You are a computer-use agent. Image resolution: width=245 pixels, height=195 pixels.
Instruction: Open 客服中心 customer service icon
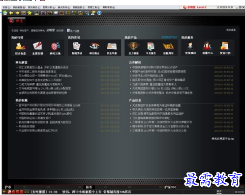[208, 48]
